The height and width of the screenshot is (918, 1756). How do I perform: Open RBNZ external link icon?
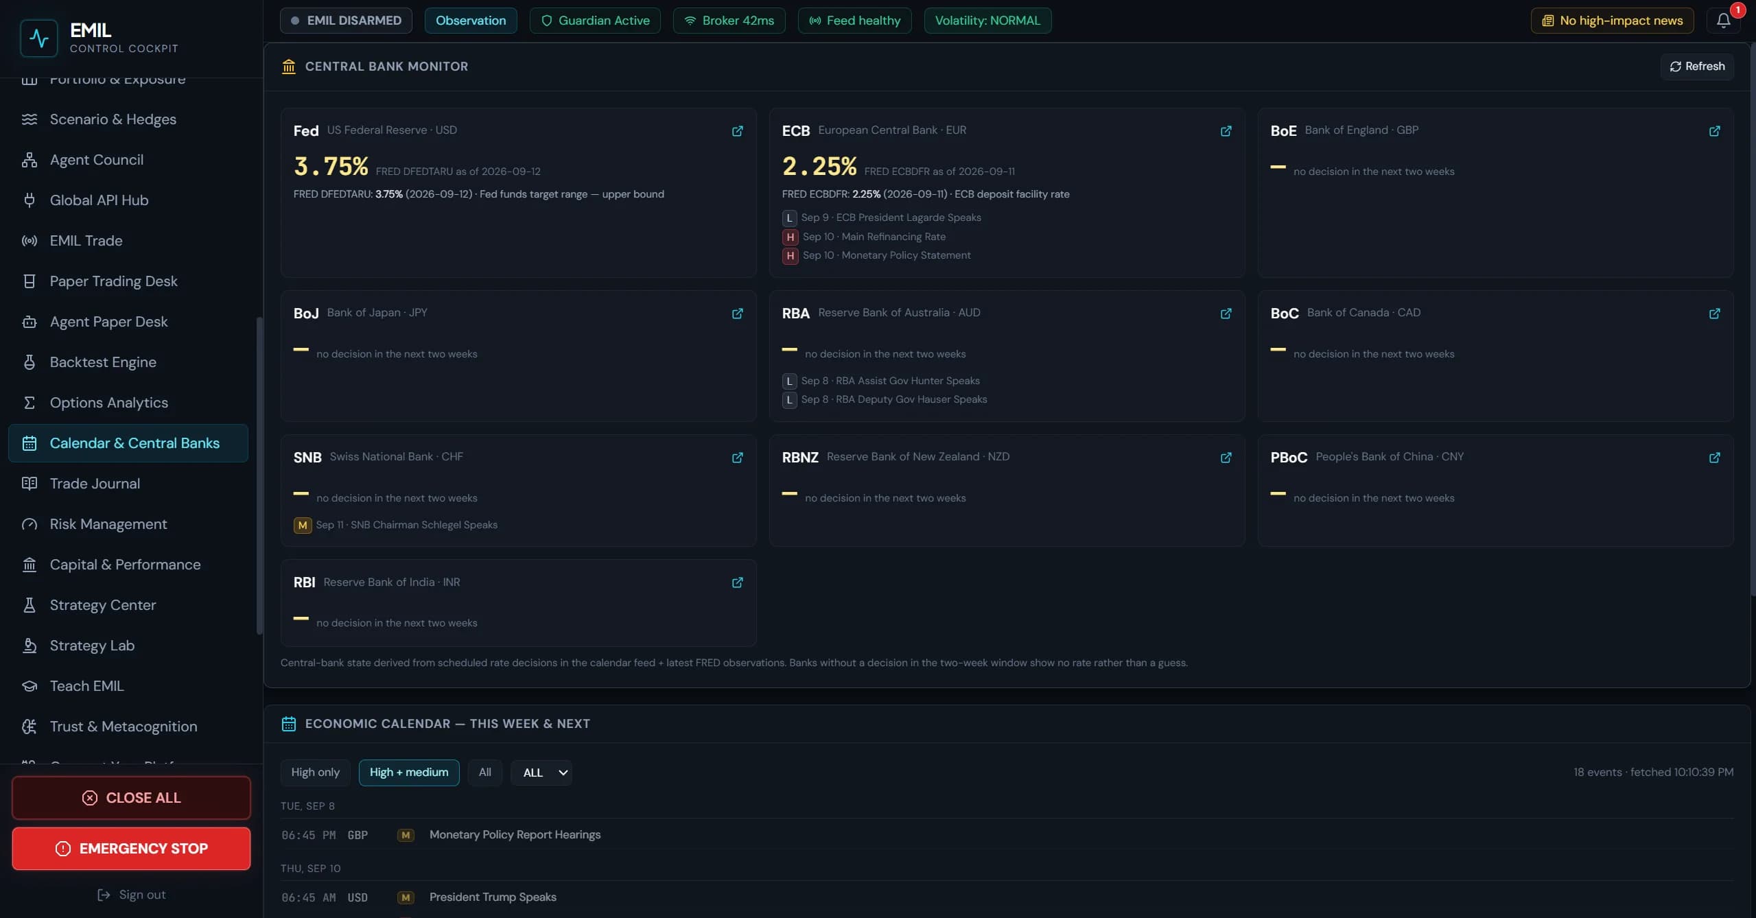point(1226,458)
